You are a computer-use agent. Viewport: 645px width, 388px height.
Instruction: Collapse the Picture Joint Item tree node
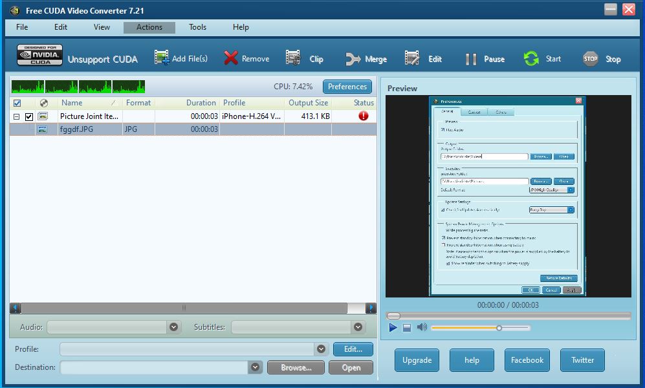pos(16,117)
